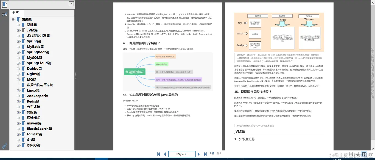The image size is (375, 160).
Task: Click the try/catch/finally exception diagram
Action: pos(279,32)
